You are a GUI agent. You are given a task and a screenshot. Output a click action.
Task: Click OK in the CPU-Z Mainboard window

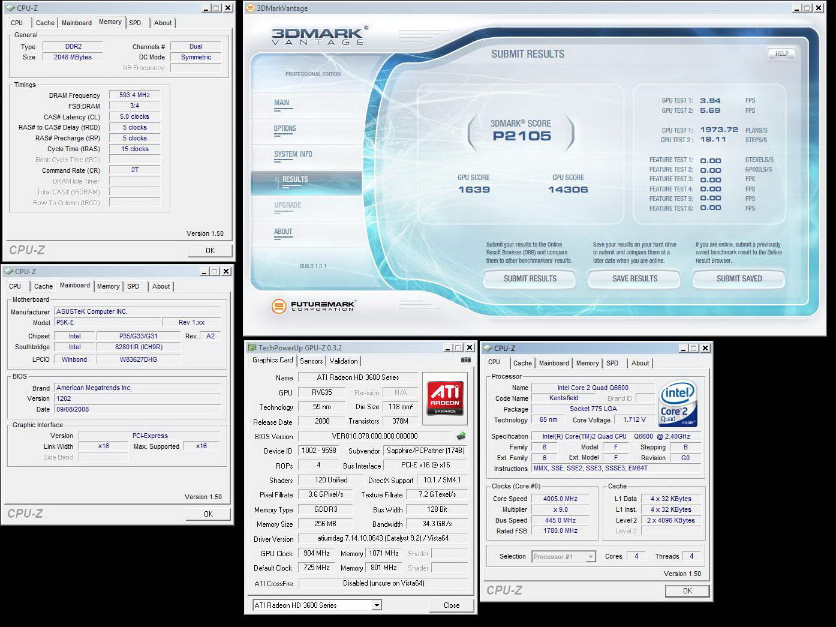208,514
